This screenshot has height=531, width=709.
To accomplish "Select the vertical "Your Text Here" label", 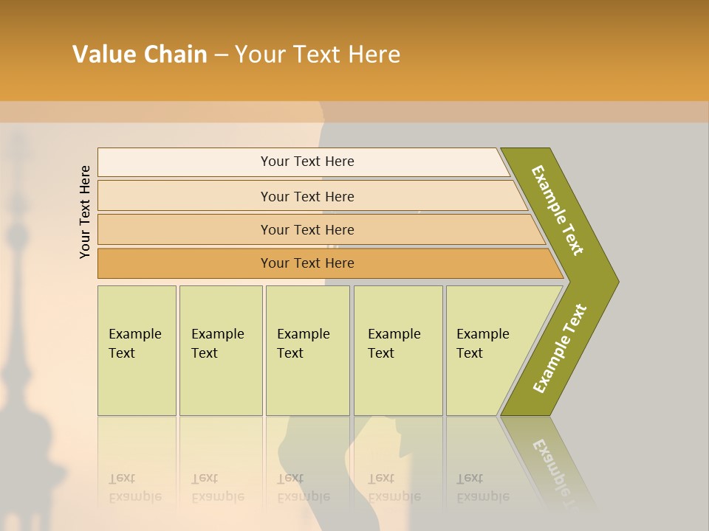I will pos(85,212).
